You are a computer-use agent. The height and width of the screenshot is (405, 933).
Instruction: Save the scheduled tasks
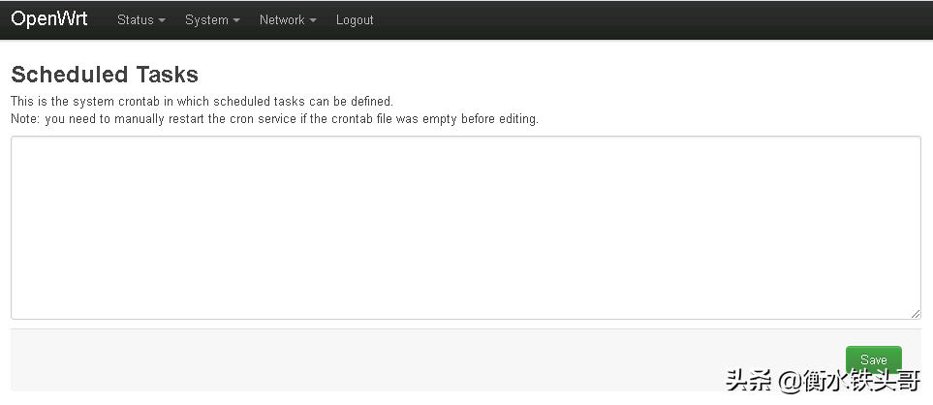pos(873,359)
